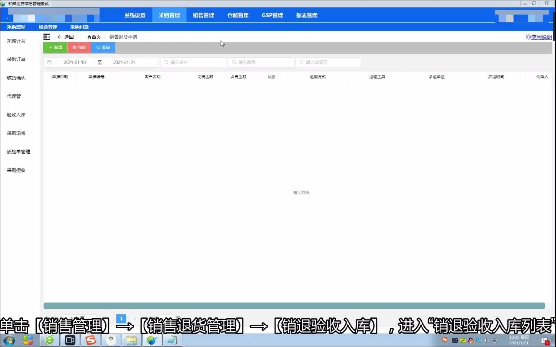Click the 状态 column header
Image resolution: width=556 pixels, height=347 pixels.
pos(272,77)
